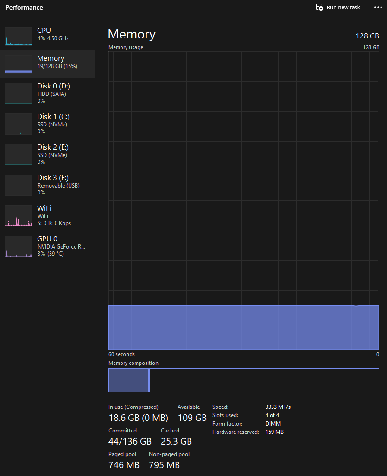The height and width of the screenshot is (476, 387).
Task: Click the 3333 MT/s speed value
Action: point(278,407)
